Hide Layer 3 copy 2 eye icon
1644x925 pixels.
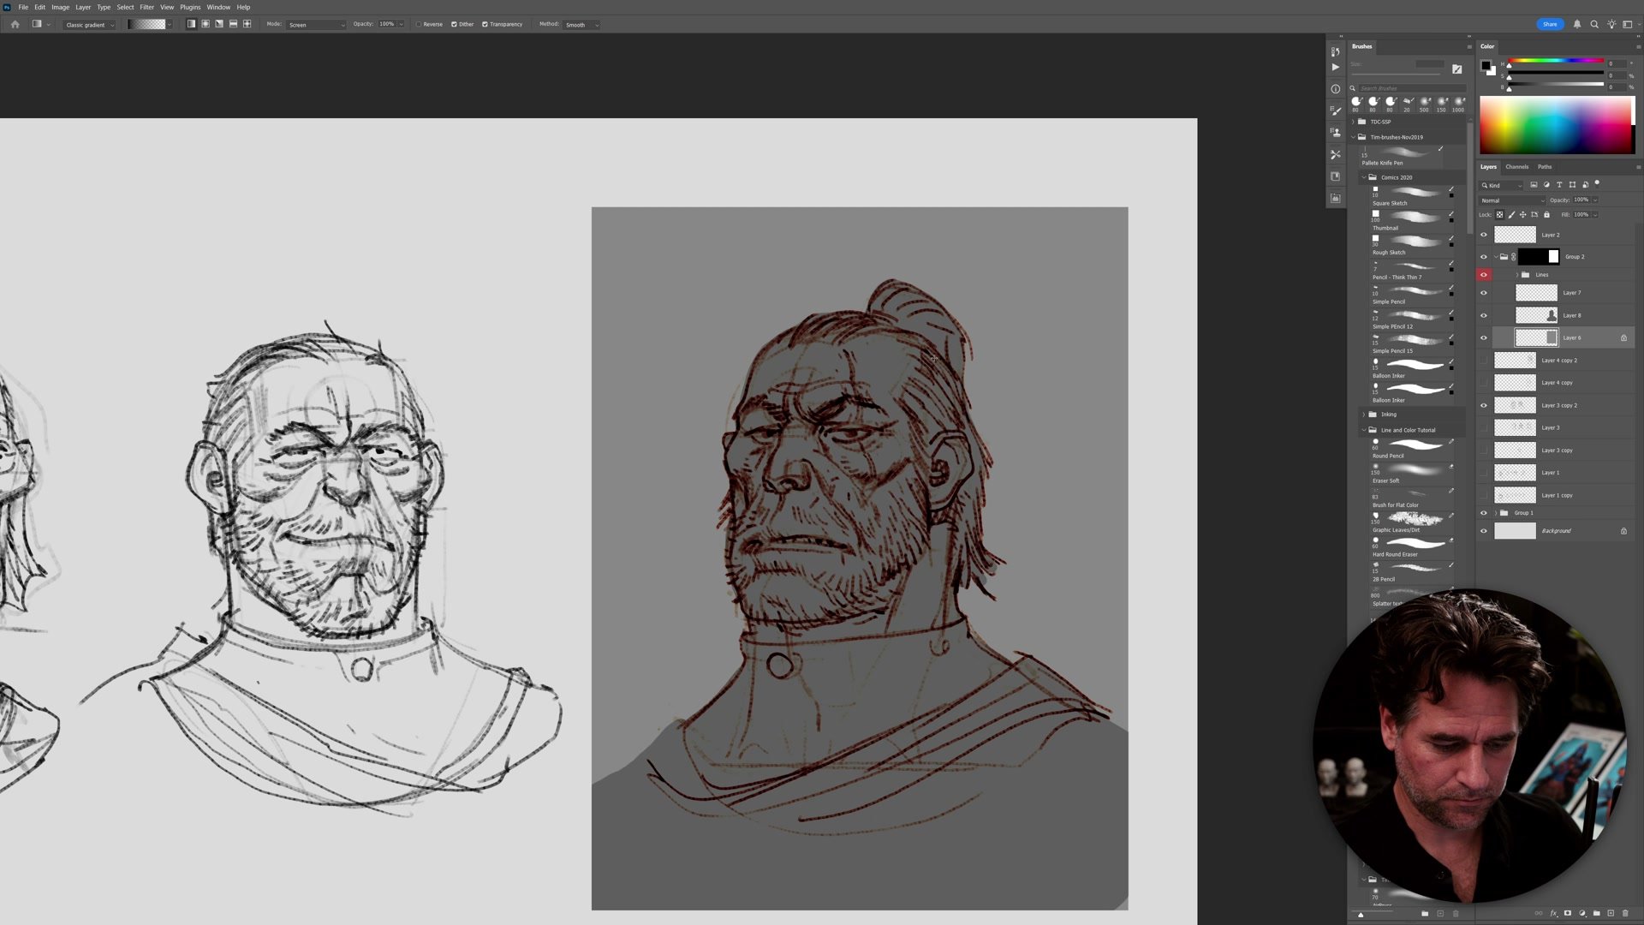click(1484, 405)
